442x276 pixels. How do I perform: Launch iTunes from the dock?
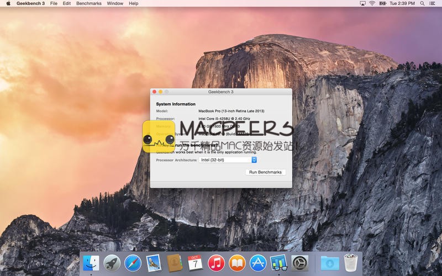216,263
